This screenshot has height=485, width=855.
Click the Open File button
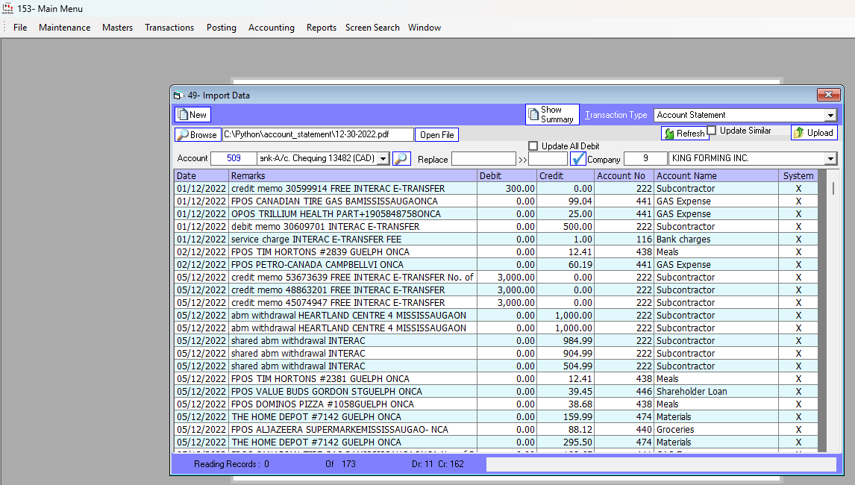pyautogui.click(x=436, y=135)
